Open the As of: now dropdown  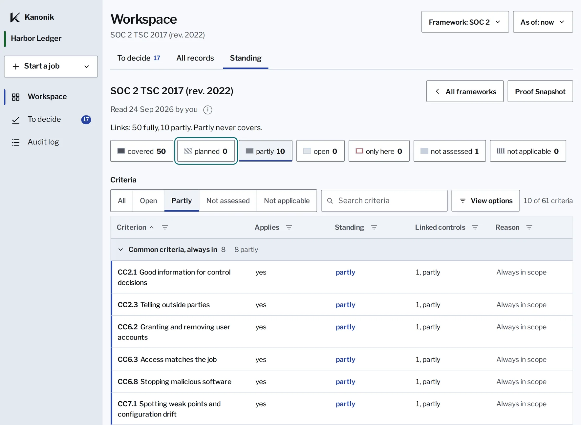point(543,22)
